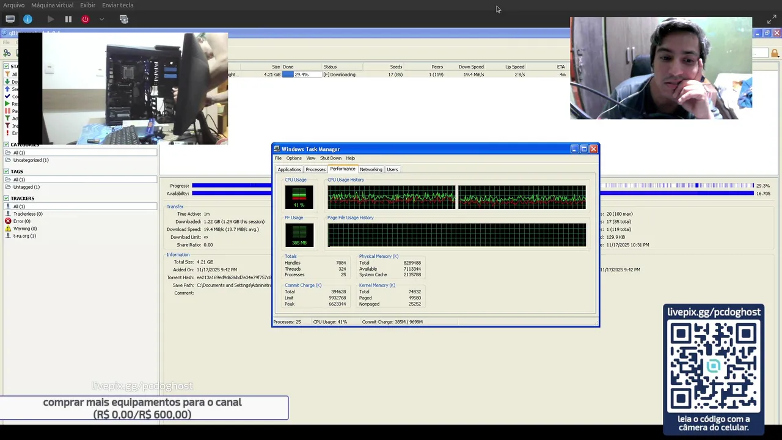Image resolution: width=782 pixels, height=440 pixels.
Task: Click the Torrent Hash value
Action: (x=234, y=277)
